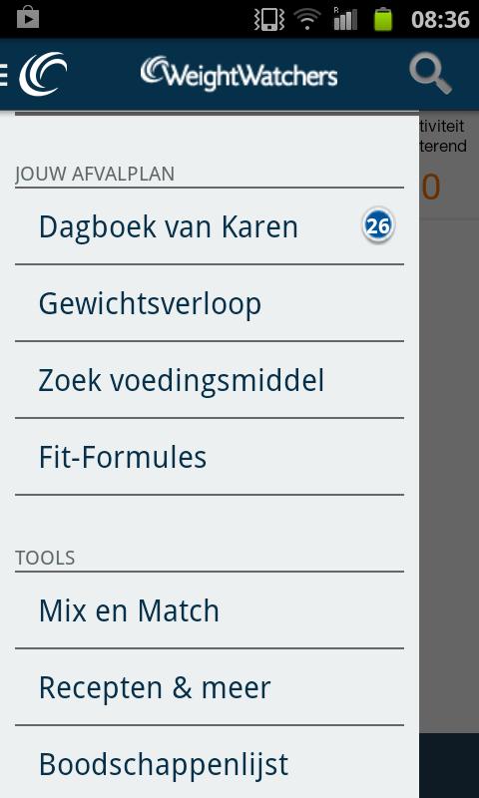This screenshot has width=479, height=798.
Task: Tap the Wi-Fi status icon
Action: tap(307, 19)
